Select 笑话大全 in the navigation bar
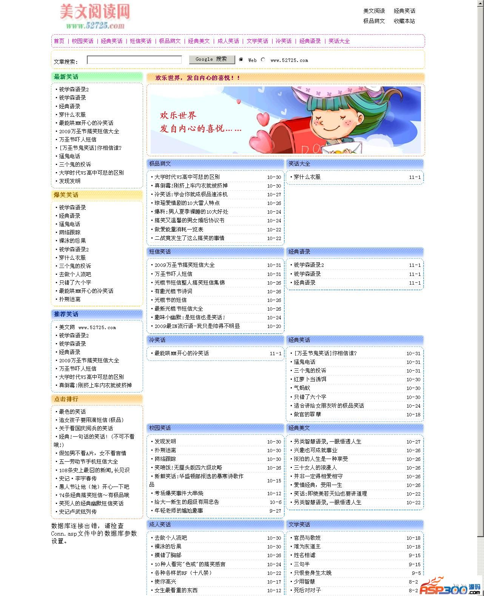 (339, 41)
